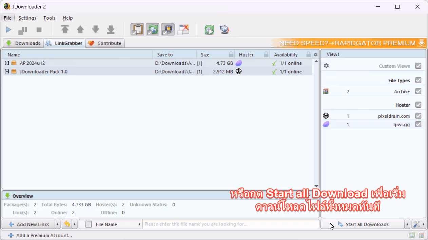Click the lock icon in Size column header

coord(231,54)
